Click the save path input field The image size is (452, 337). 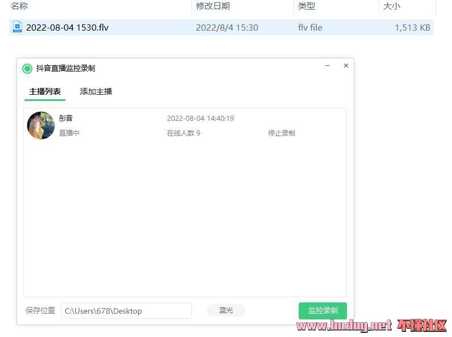[x=127, y=311]
